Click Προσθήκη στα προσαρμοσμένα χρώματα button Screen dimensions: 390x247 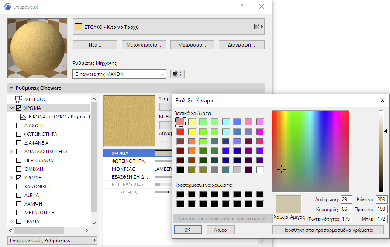coord(328,230)
